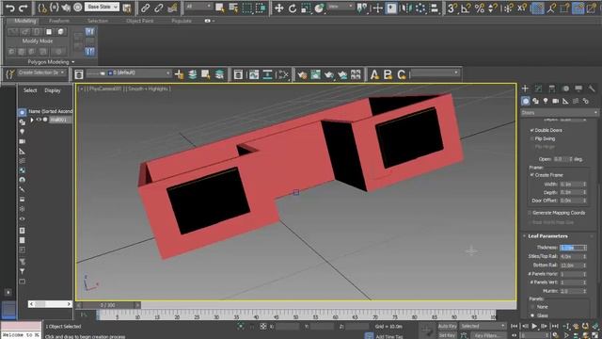Select the Bind to Space Warp tool
The height and width of the screenshot is (339, 602).
(172, 8)
